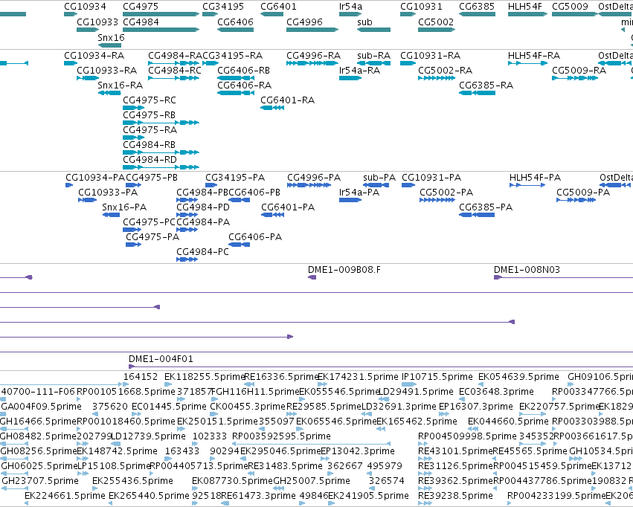
Task: Click transcript label CG10931-RA
Action: (431, 55)
